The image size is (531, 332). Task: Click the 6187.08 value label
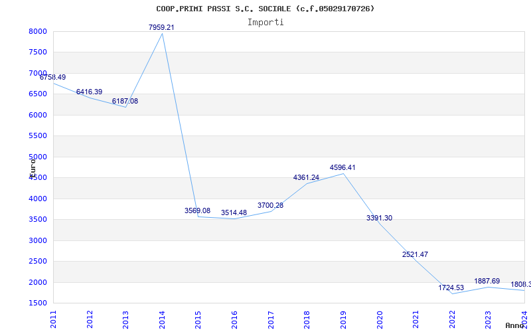click(125, 101)
